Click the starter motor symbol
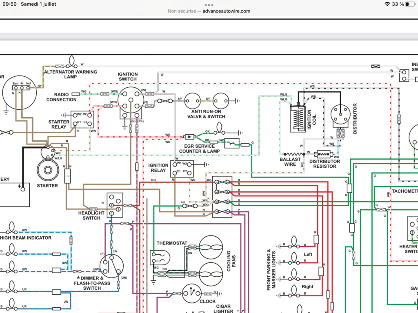418x313 pixels. (x=48, y=170)
